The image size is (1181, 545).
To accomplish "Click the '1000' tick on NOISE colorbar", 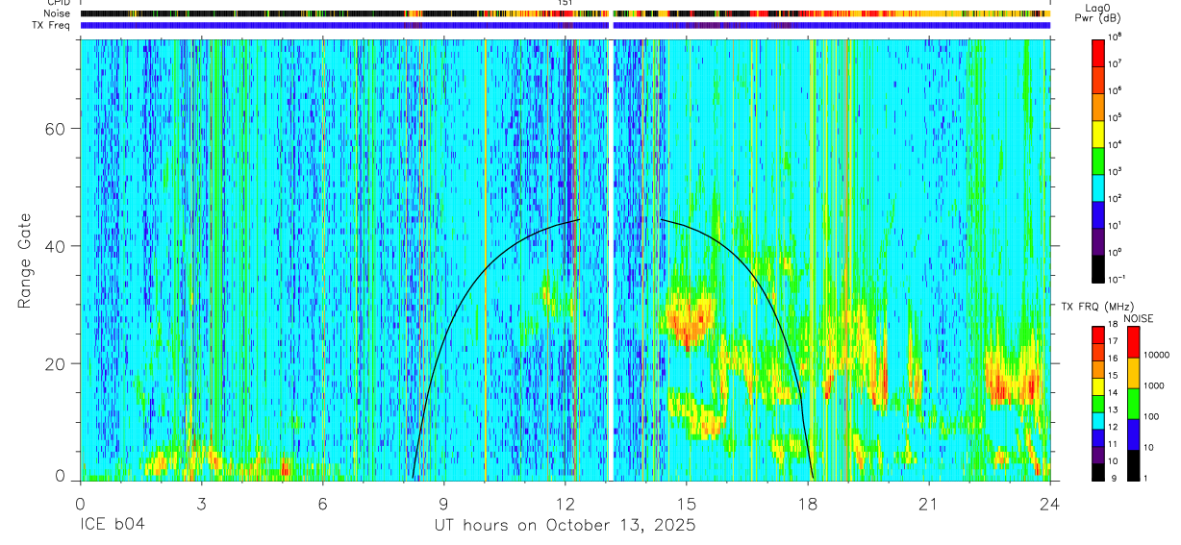I will [x=1155, y=386].
